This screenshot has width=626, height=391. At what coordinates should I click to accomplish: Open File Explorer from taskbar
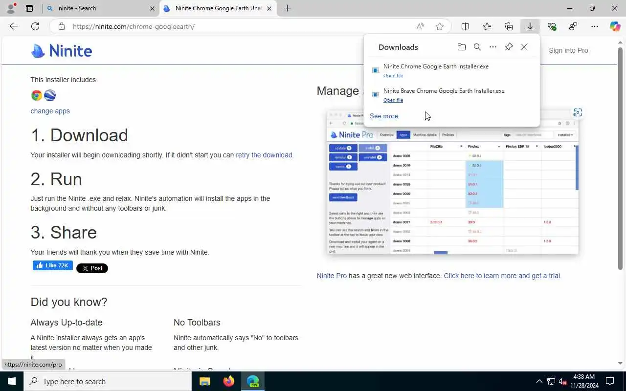click(204, 381)
